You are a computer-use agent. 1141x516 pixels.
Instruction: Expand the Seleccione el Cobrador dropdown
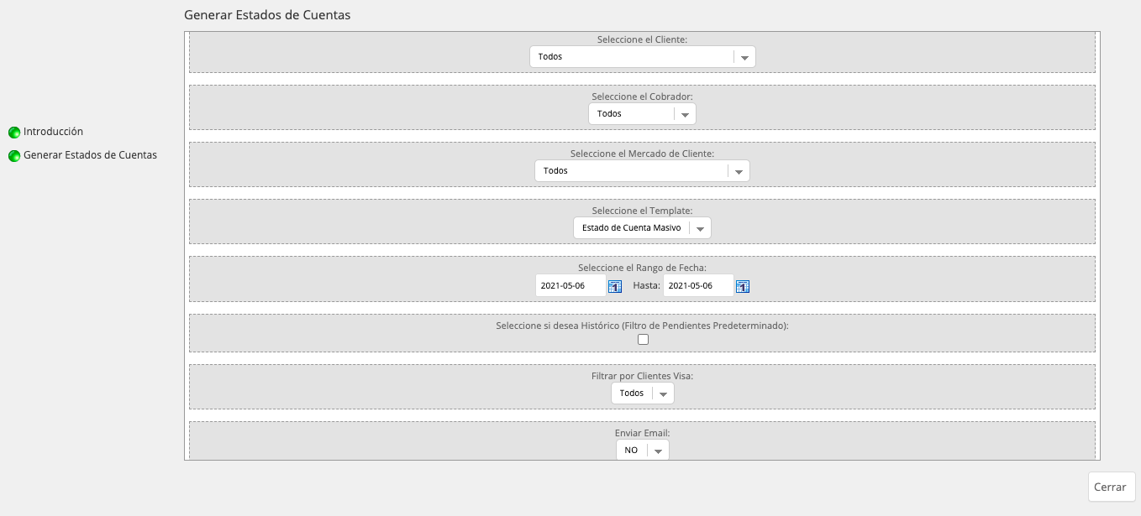[x=643, y=113]
